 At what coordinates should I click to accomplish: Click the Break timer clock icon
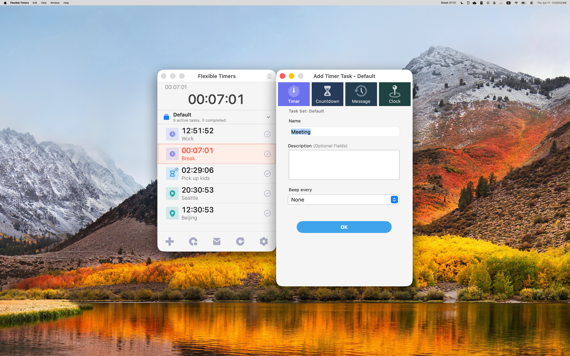coord(172,154)
